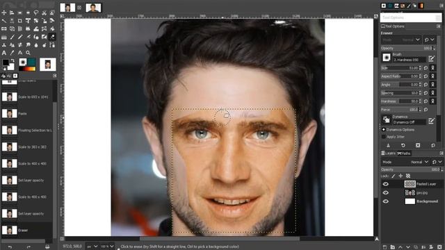Select the Paste step in Undo History
Viewport: 445px width, 250px height.
click(x=26, y=113)
